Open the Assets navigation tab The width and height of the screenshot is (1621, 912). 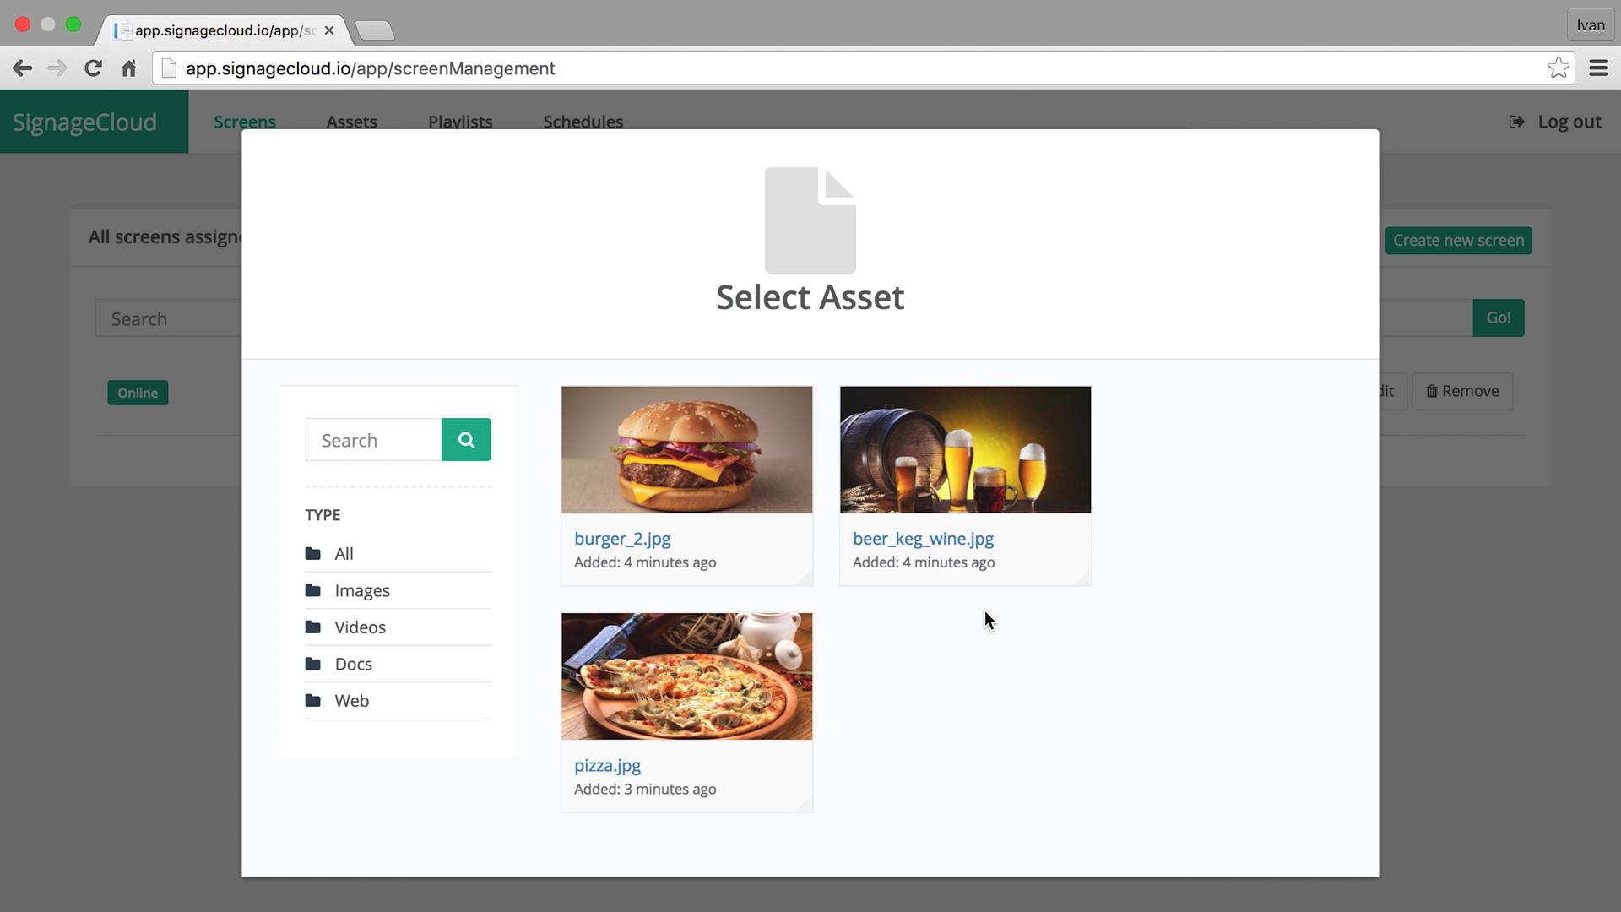(351, 122)
